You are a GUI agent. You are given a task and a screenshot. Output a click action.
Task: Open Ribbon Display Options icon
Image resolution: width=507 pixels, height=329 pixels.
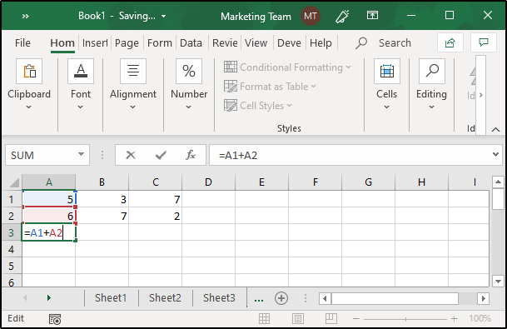click(x=372, y=15)
